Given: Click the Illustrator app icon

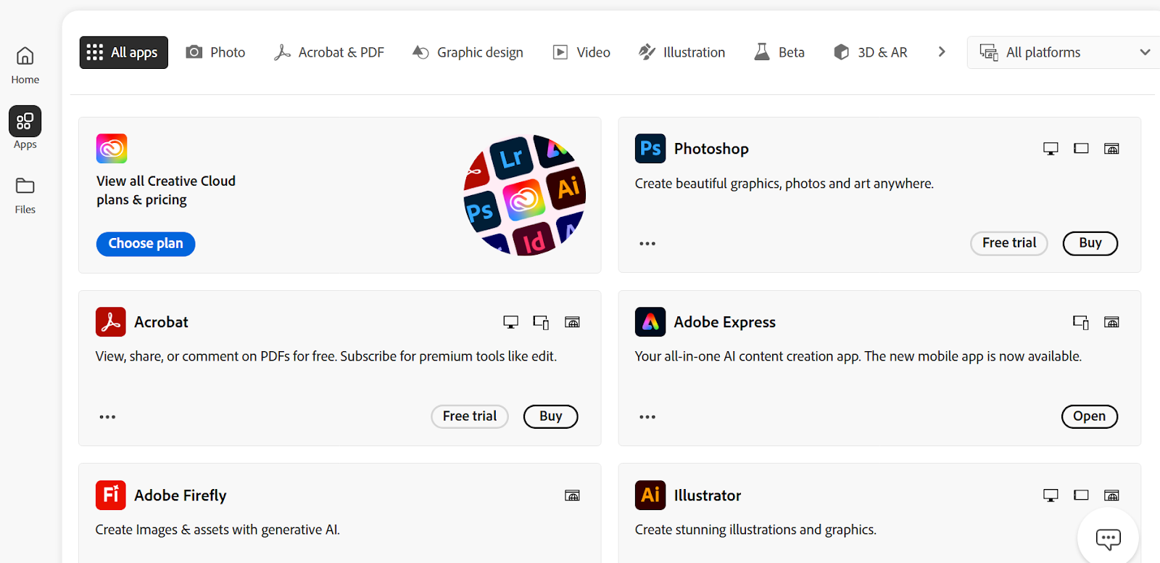Looking at the screenshot, I should pos(650,496).
